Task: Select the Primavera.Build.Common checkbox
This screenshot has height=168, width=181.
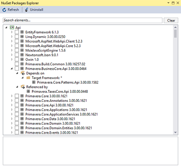Action: point(17,64)
